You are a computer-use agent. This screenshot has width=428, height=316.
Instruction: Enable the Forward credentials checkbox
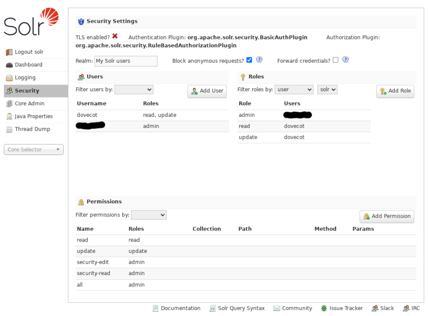335,60
